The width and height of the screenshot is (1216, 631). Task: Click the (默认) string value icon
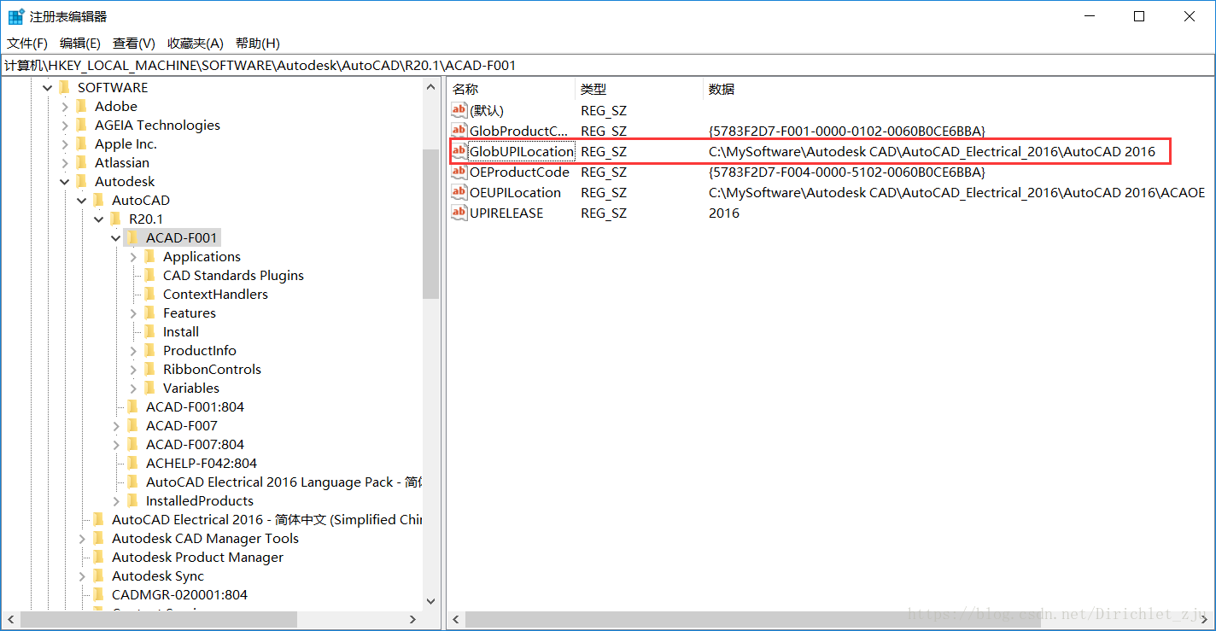(459, 110)
